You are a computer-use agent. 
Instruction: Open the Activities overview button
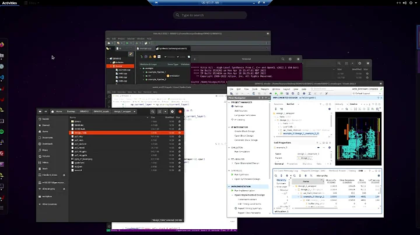9,3
